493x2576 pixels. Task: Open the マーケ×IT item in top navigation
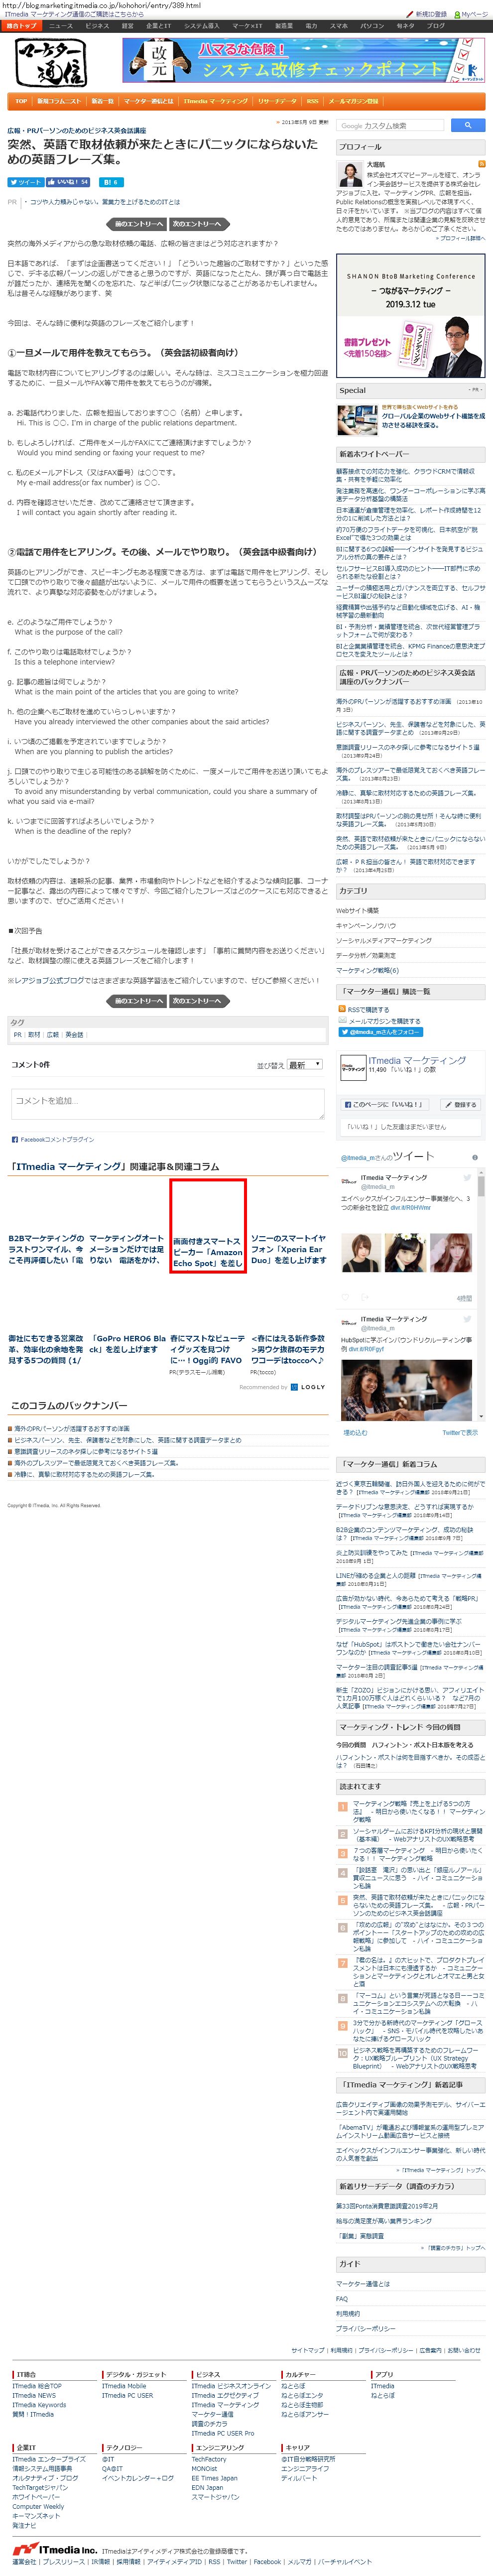(x=247, y=26)
